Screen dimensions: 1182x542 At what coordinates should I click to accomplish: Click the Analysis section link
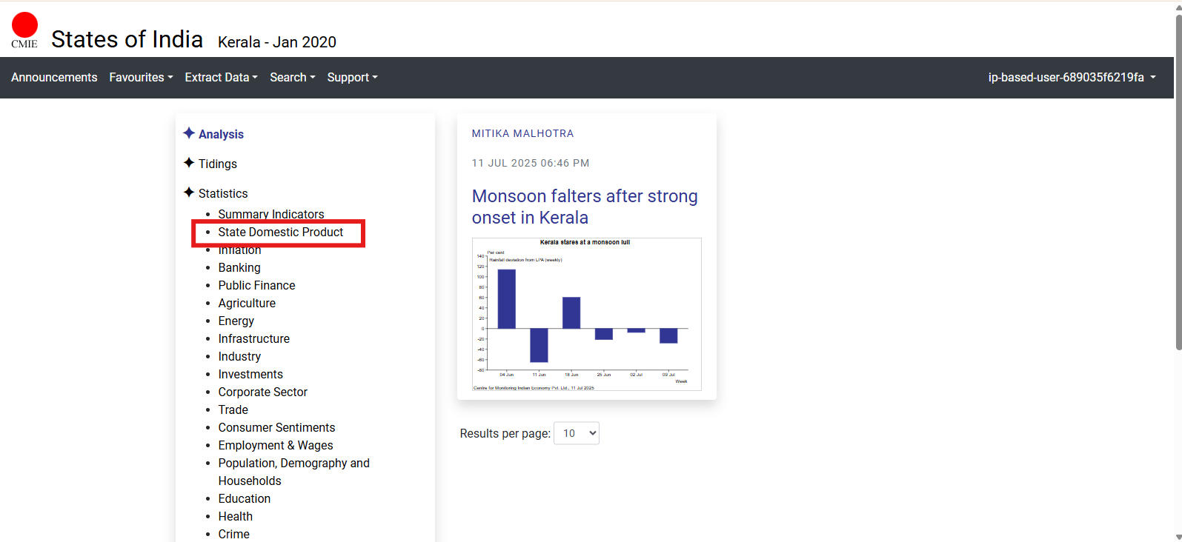tap(221, 134)
